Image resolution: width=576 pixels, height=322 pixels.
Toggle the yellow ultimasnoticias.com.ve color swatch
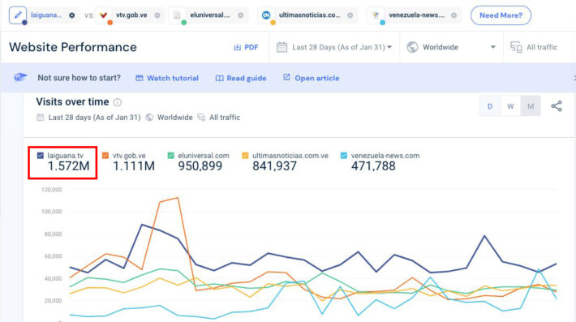[x=245, y=156]
